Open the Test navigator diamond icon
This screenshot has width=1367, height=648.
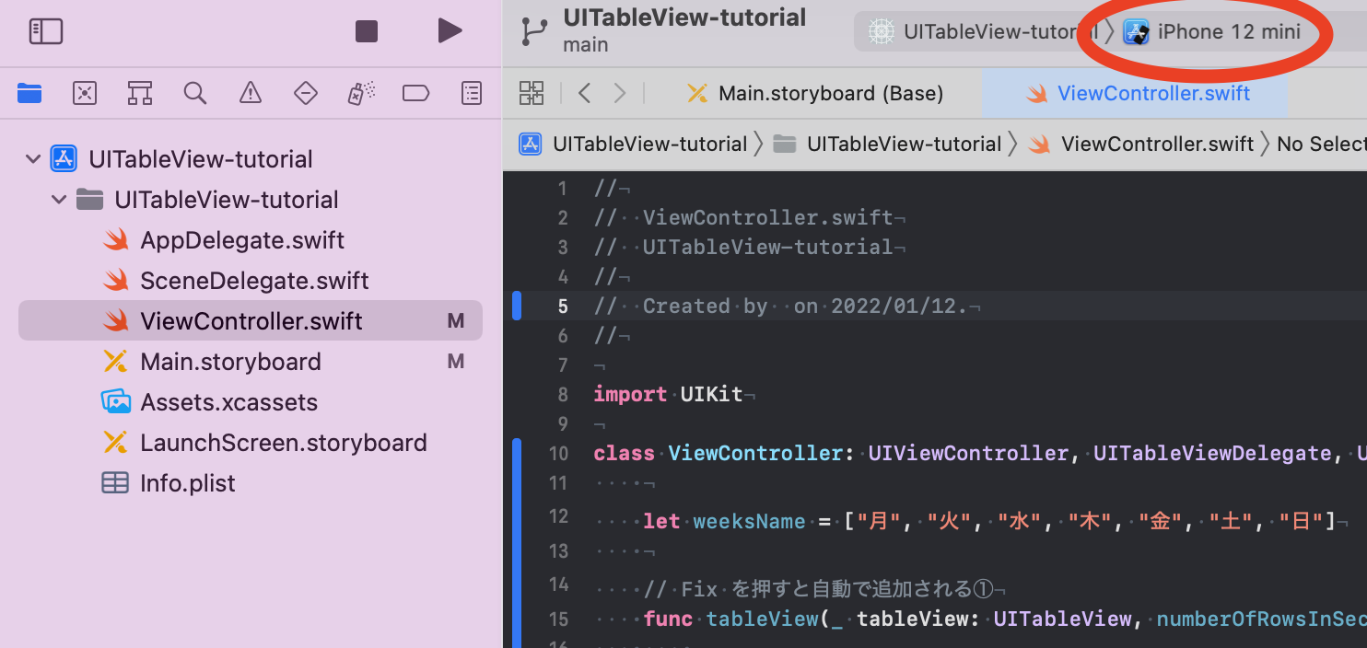(x=305, y=93)
